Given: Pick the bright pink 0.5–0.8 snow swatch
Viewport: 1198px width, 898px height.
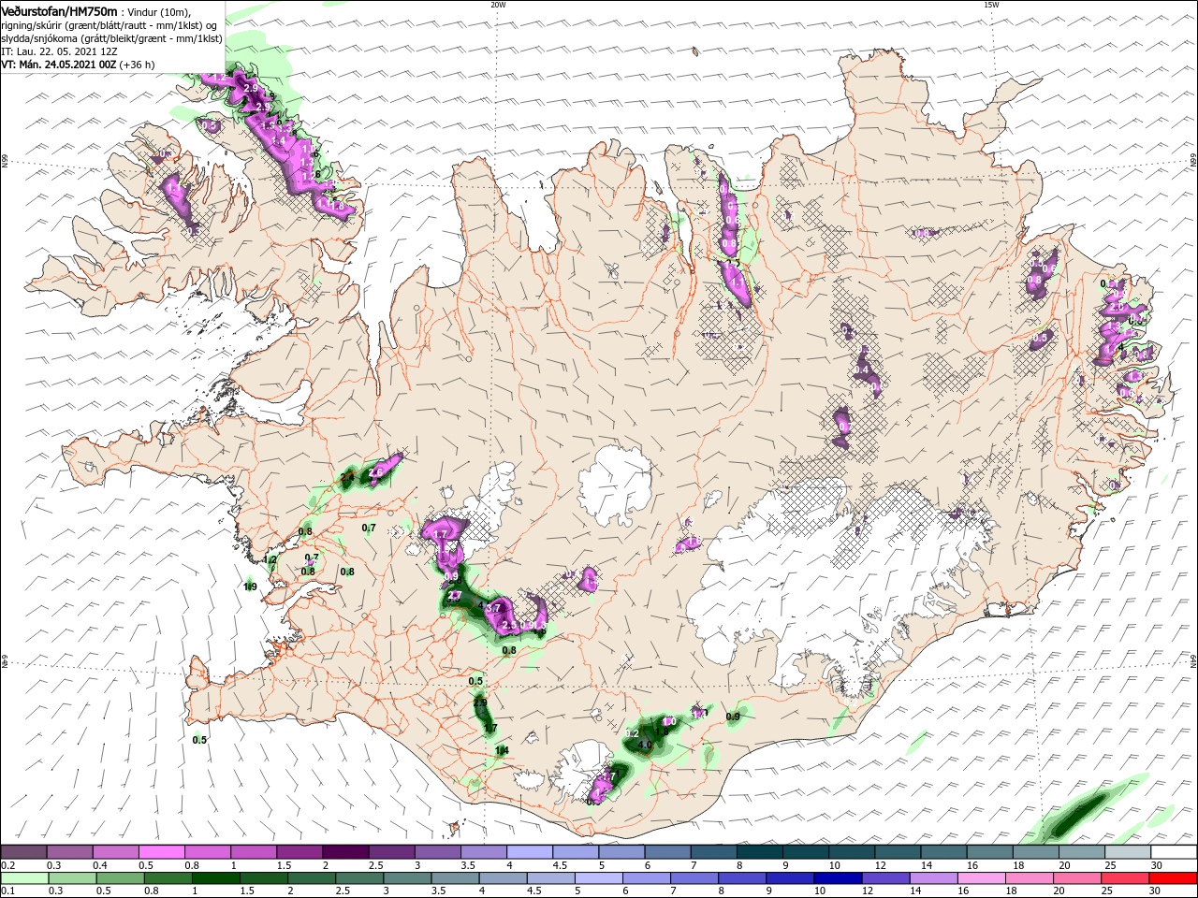Looking at the screenshot, I should 161,852.
